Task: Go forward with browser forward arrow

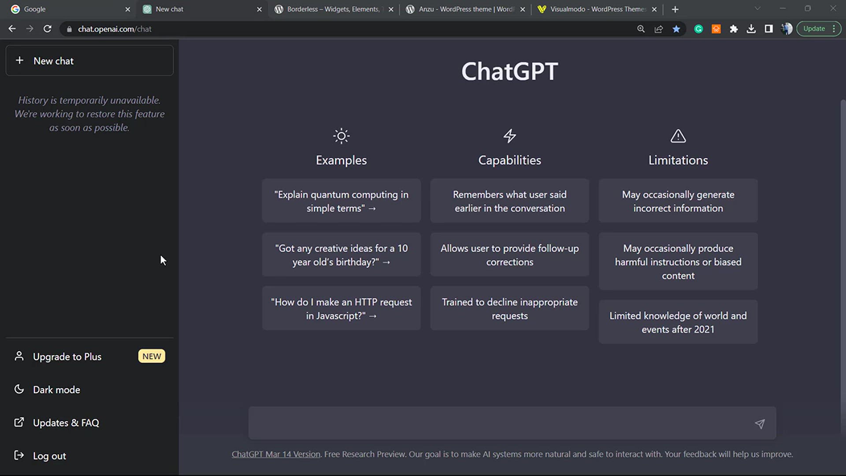Action: 30,29
